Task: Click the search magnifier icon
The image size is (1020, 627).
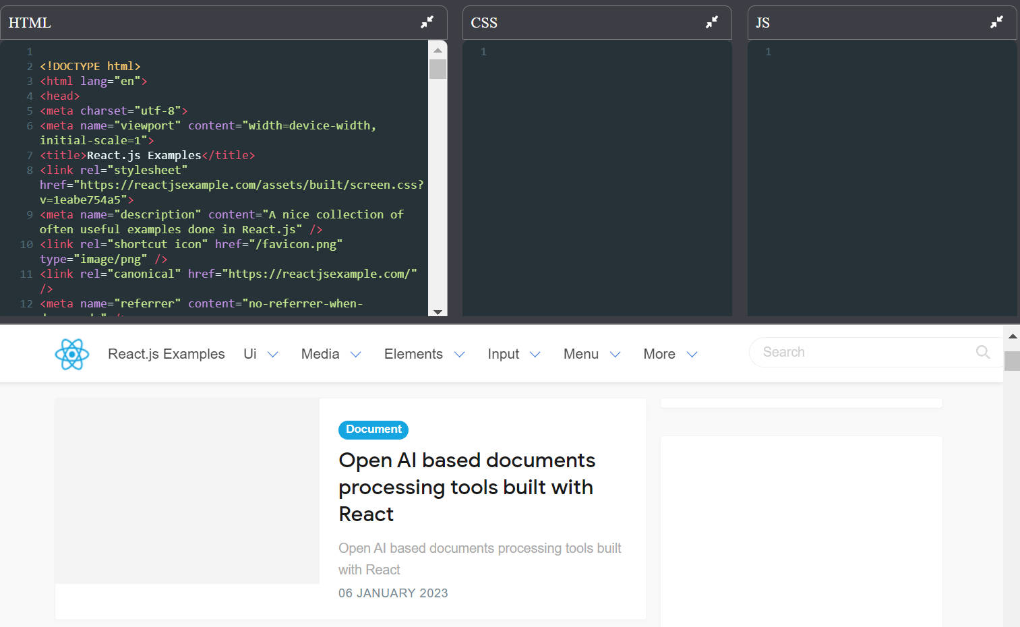Action: point(982,352)
